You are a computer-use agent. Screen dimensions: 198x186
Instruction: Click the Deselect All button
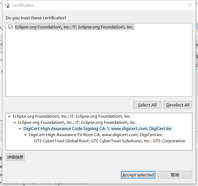[178, 105]
